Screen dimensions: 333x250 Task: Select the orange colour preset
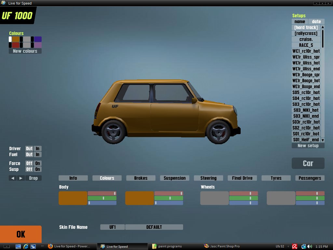coord(16,39)
